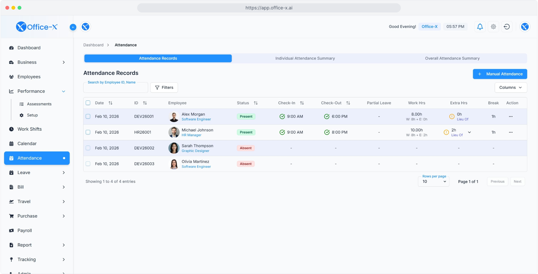538x274 pixels.
Task: Open settings gear icon in header
Action: click(493, 27)
